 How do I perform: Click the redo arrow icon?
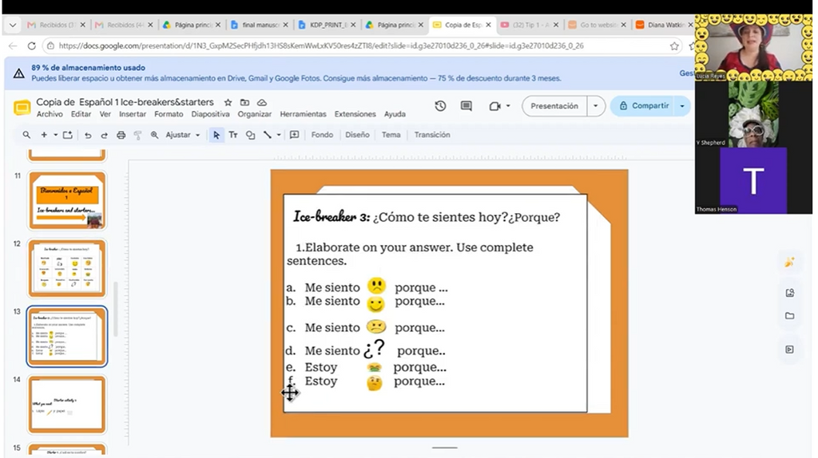104,135
